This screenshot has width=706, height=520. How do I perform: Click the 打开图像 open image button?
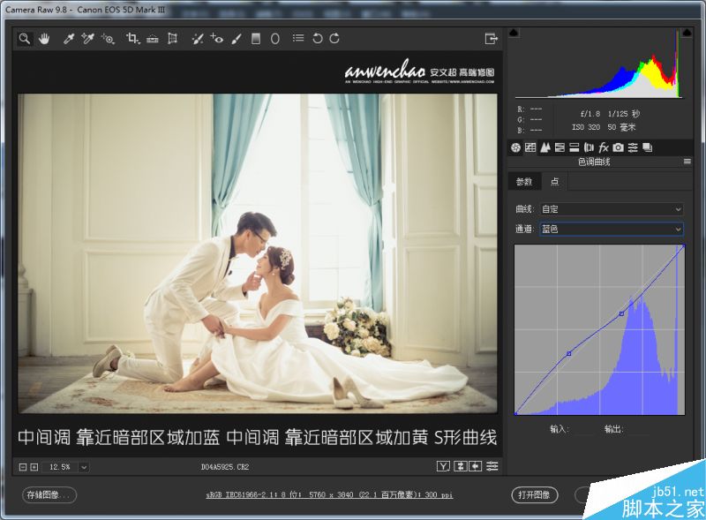click(x=535, y=494)
